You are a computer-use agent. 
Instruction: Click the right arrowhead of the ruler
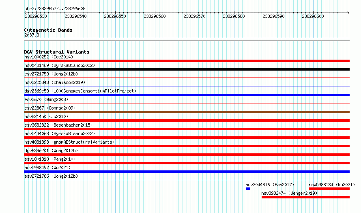tap(348, 13)
